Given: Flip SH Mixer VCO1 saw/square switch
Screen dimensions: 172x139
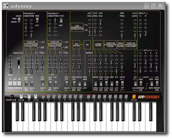Looking at the screenshot, I should (x=74, y=84).
